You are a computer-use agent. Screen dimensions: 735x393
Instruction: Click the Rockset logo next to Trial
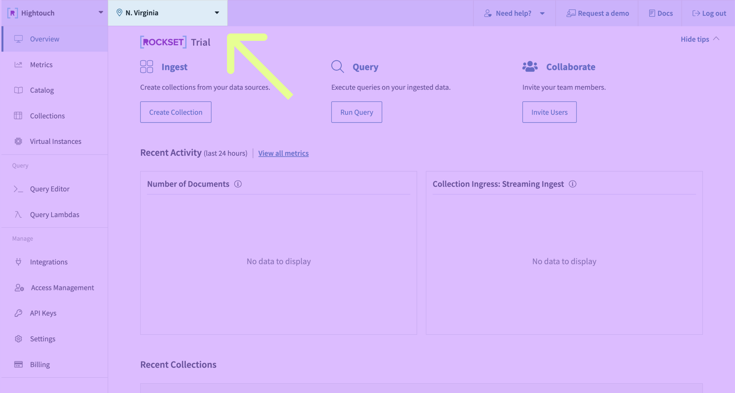point(163,42)
